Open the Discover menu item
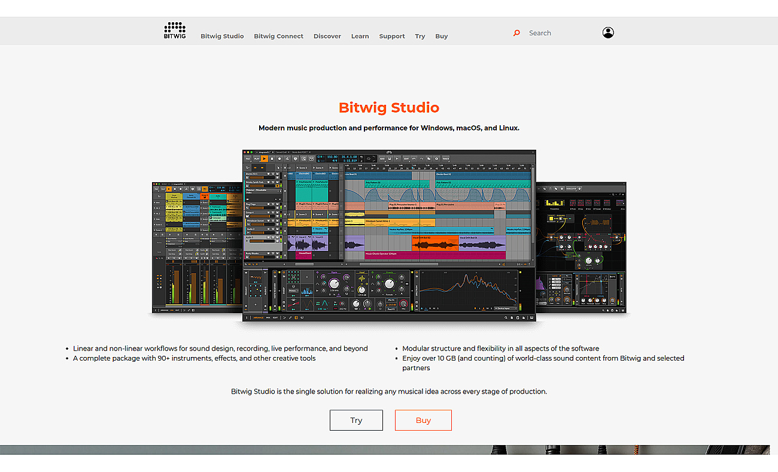This screenshot has width=778, height=472. 327,36
